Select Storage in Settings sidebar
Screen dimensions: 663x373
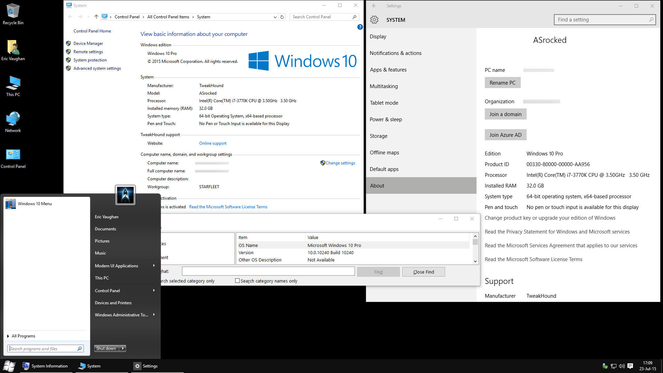click(x=421, y=136)
